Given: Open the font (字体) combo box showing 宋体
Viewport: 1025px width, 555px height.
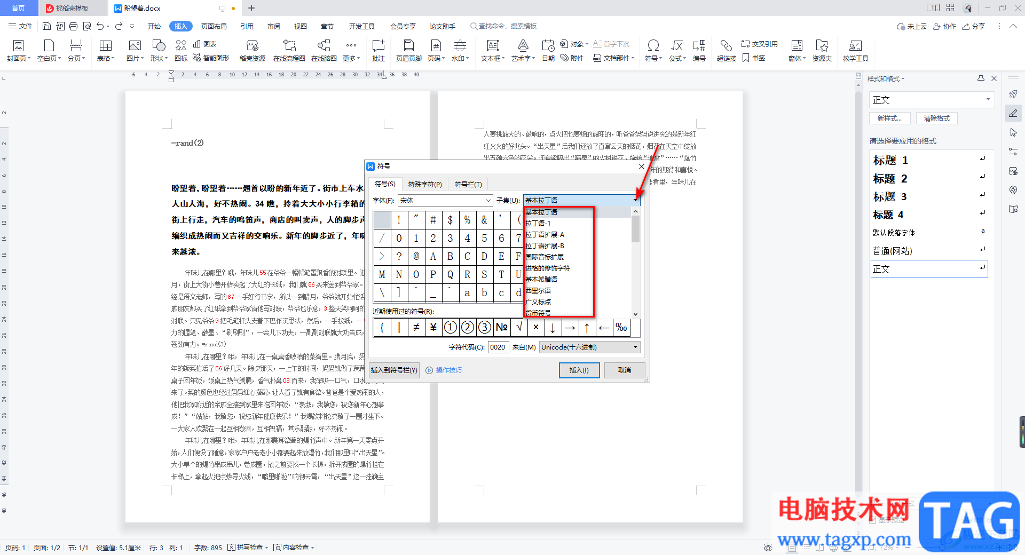Looking at the screenshot, I should [445, 200].
